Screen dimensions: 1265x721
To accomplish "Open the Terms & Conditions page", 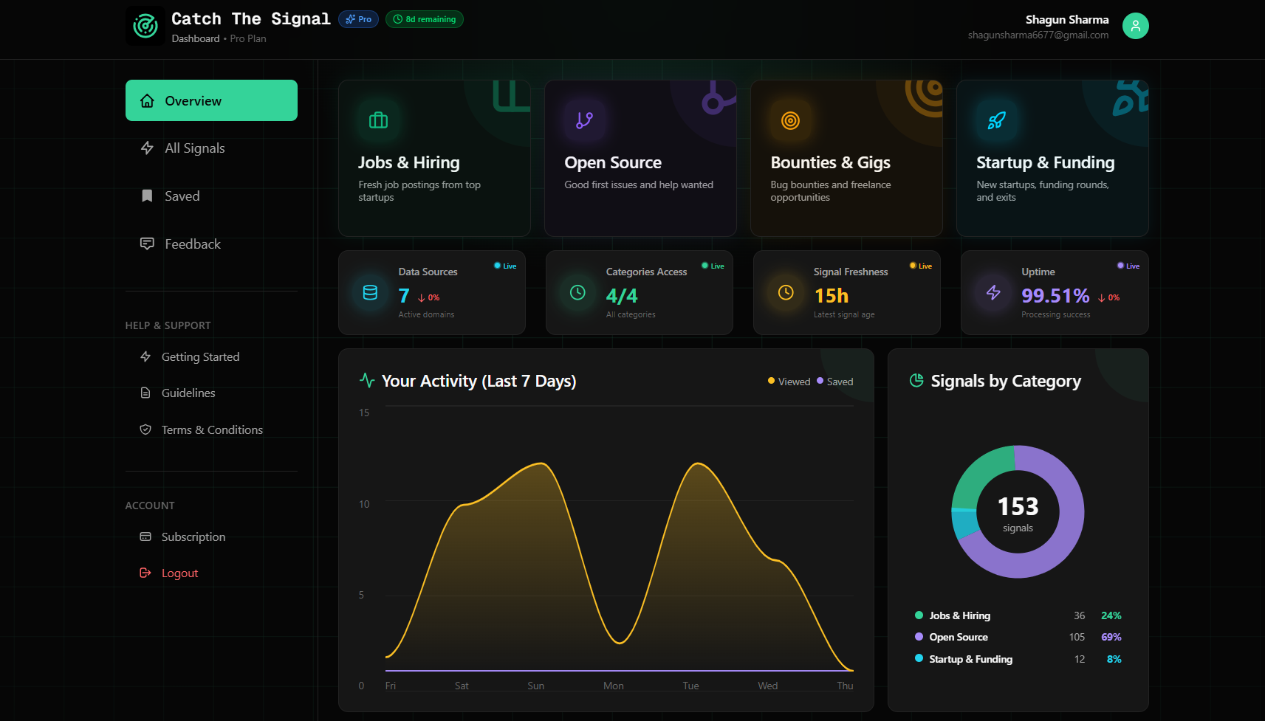I will click(212, 429).
